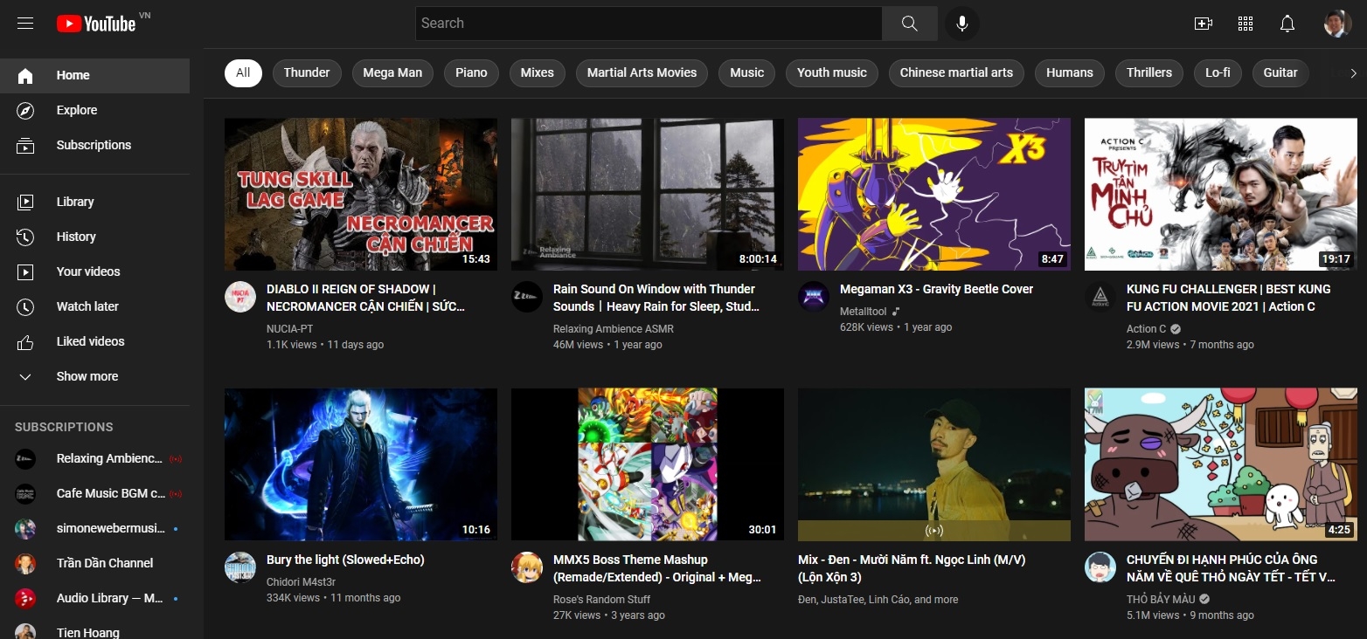
Task: Open Action C channel avatar
Action: (1100, 297)
